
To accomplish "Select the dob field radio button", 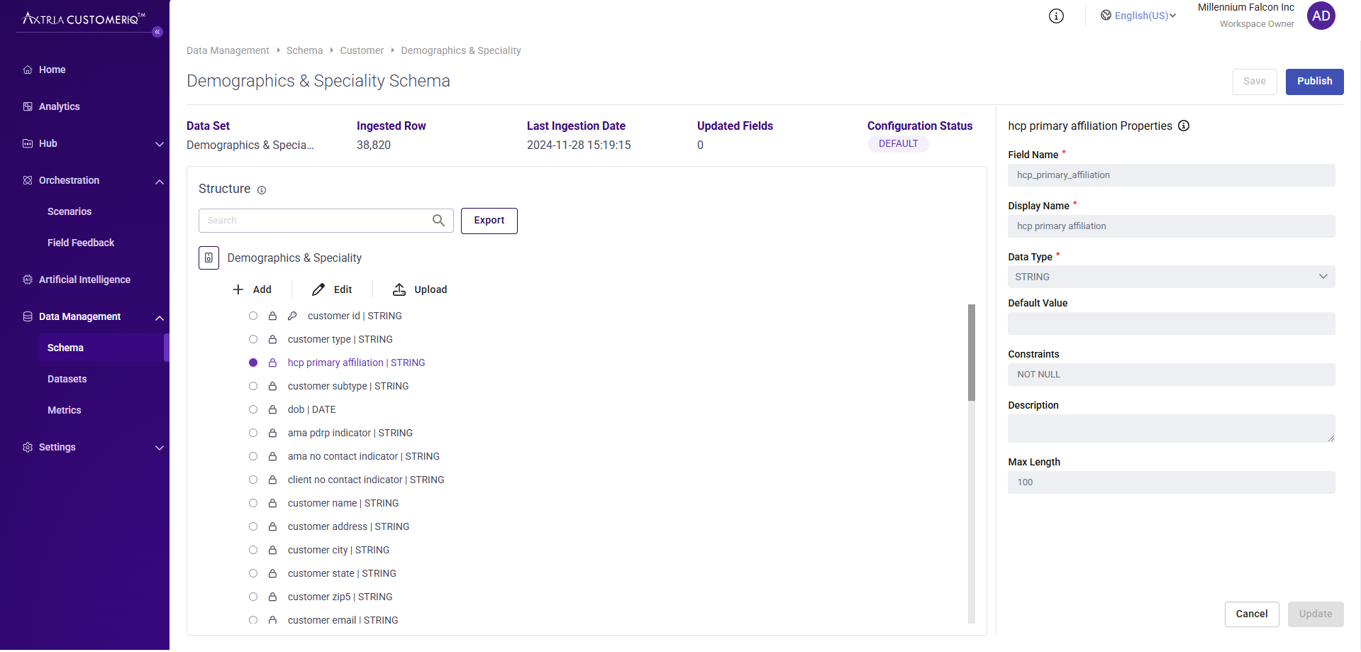I will (252, 409).
